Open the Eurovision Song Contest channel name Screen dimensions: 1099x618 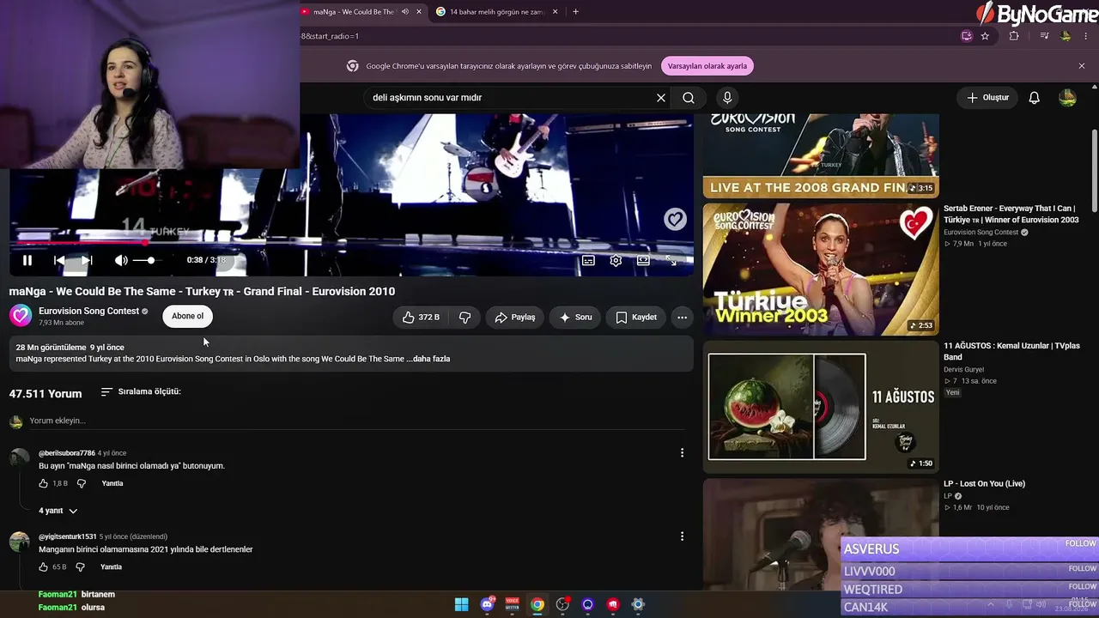(x=88, y=311)
